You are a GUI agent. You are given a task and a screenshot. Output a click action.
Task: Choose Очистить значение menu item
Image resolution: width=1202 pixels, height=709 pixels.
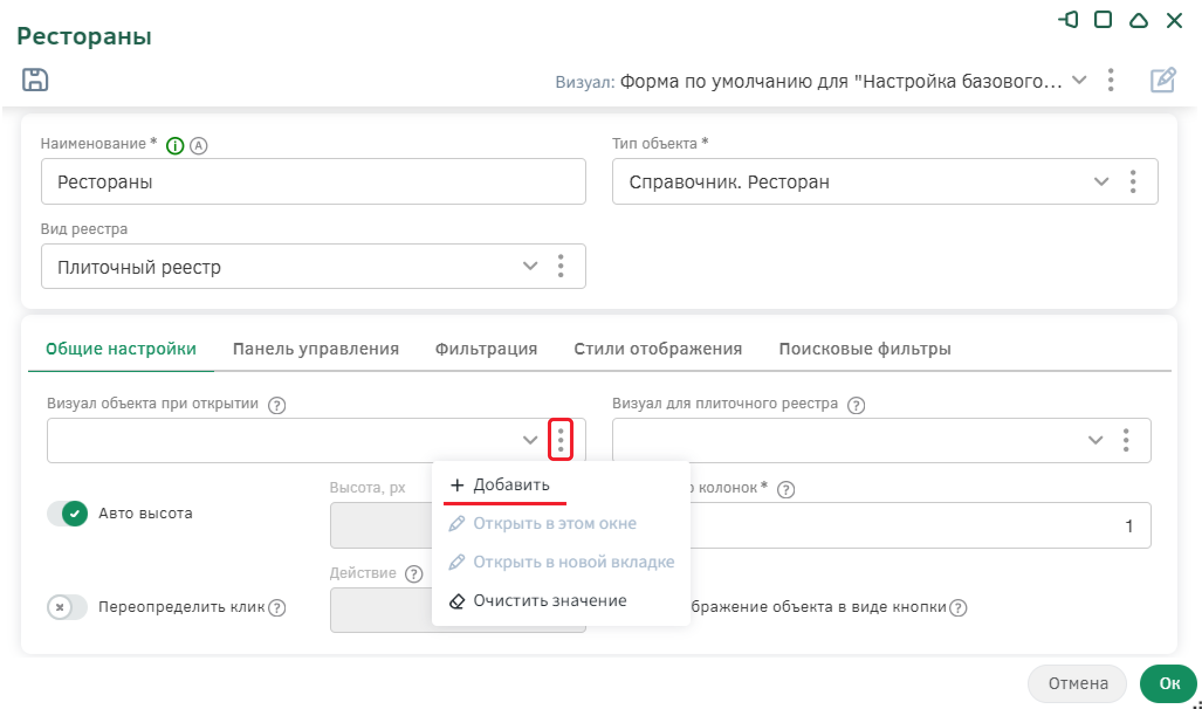point(549,601)
